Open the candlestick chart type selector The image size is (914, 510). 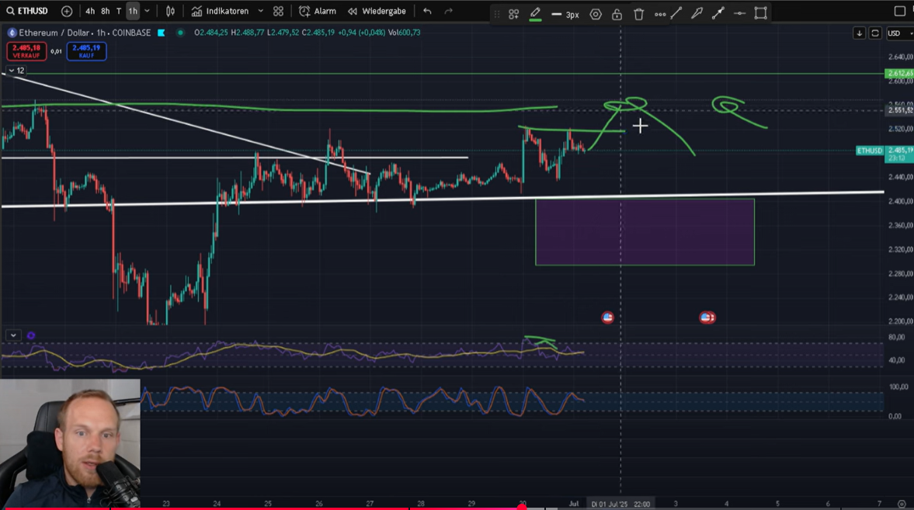pos(170,11)
